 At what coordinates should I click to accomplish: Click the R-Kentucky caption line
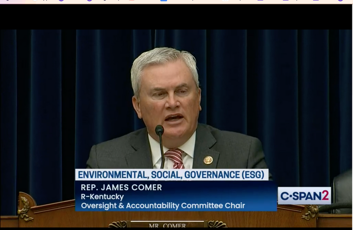pyautogui.click(x=102, y=197)
